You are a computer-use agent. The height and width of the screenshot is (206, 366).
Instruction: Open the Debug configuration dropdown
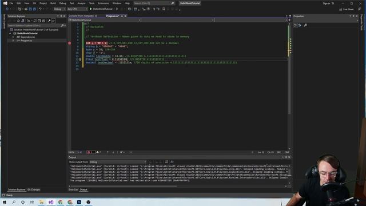click(x=59, y=9)
